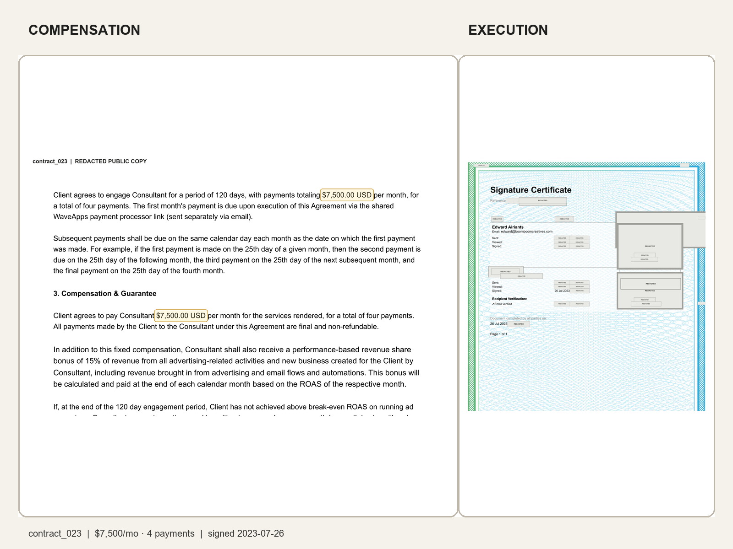Image resolution: width=733 pixels, height=549 pixels.
Task: Click the 'Page 1 of 1' indicator
Action: (498, 334)
